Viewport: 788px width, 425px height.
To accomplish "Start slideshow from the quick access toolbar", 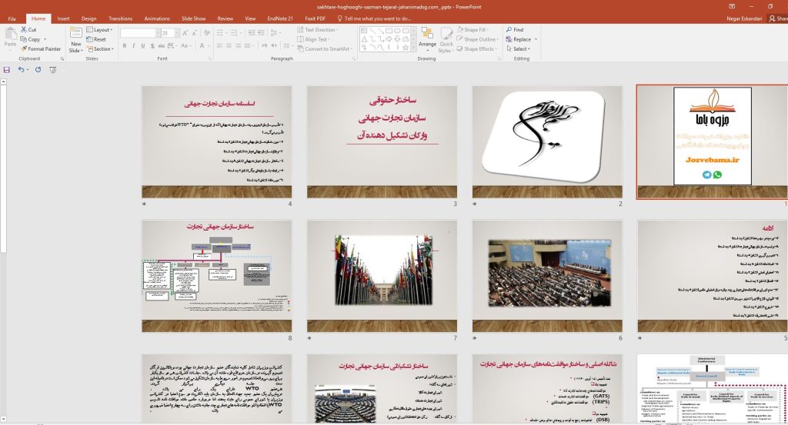I will click(53, 70).
